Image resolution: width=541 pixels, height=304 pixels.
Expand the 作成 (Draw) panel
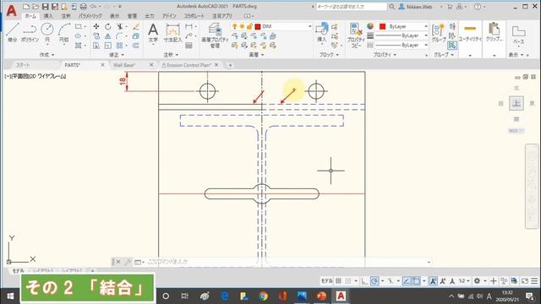[47, 55]
